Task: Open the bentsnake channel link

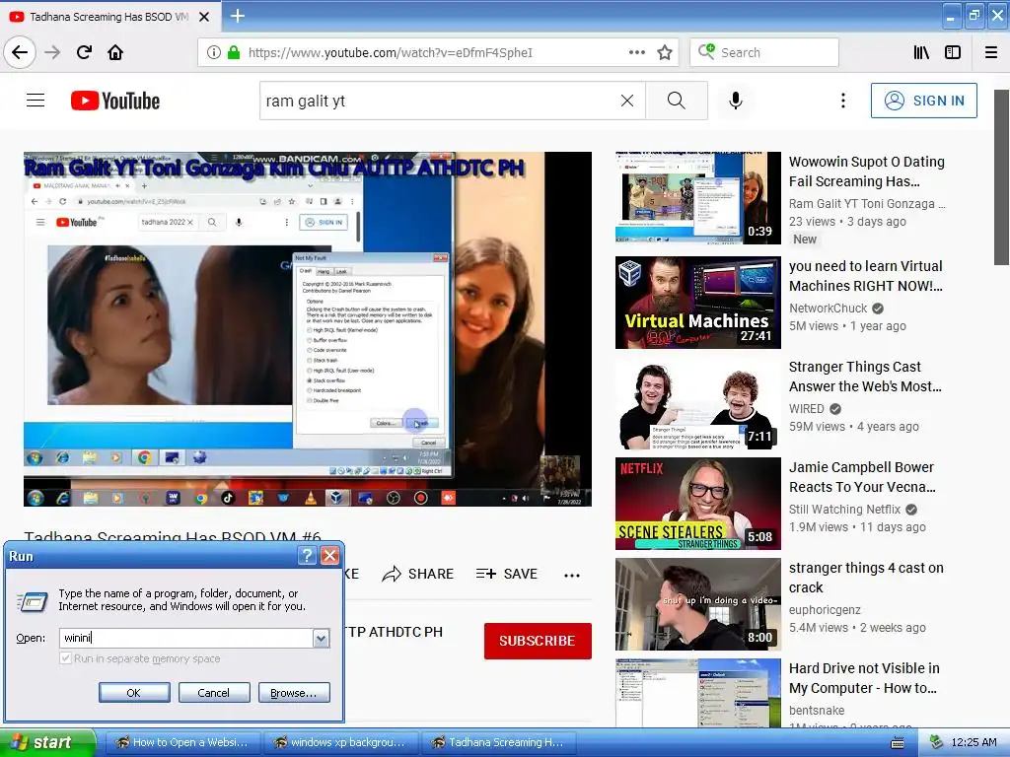Action: [x=817, y=710]
